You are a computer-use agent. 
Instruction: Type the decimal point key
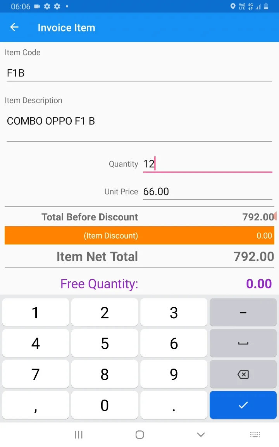174,405
